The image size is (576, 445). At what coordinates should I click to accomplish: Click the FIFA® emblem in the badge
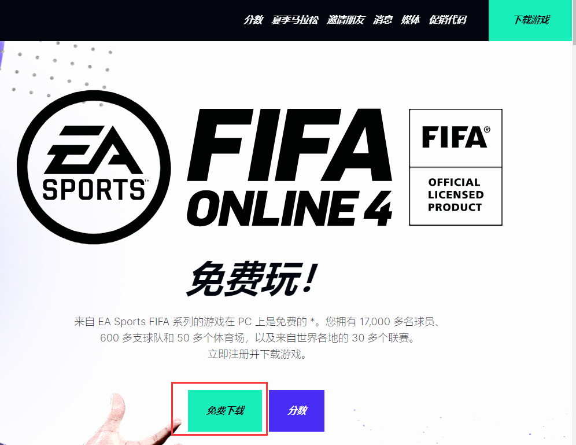(456, 137)
